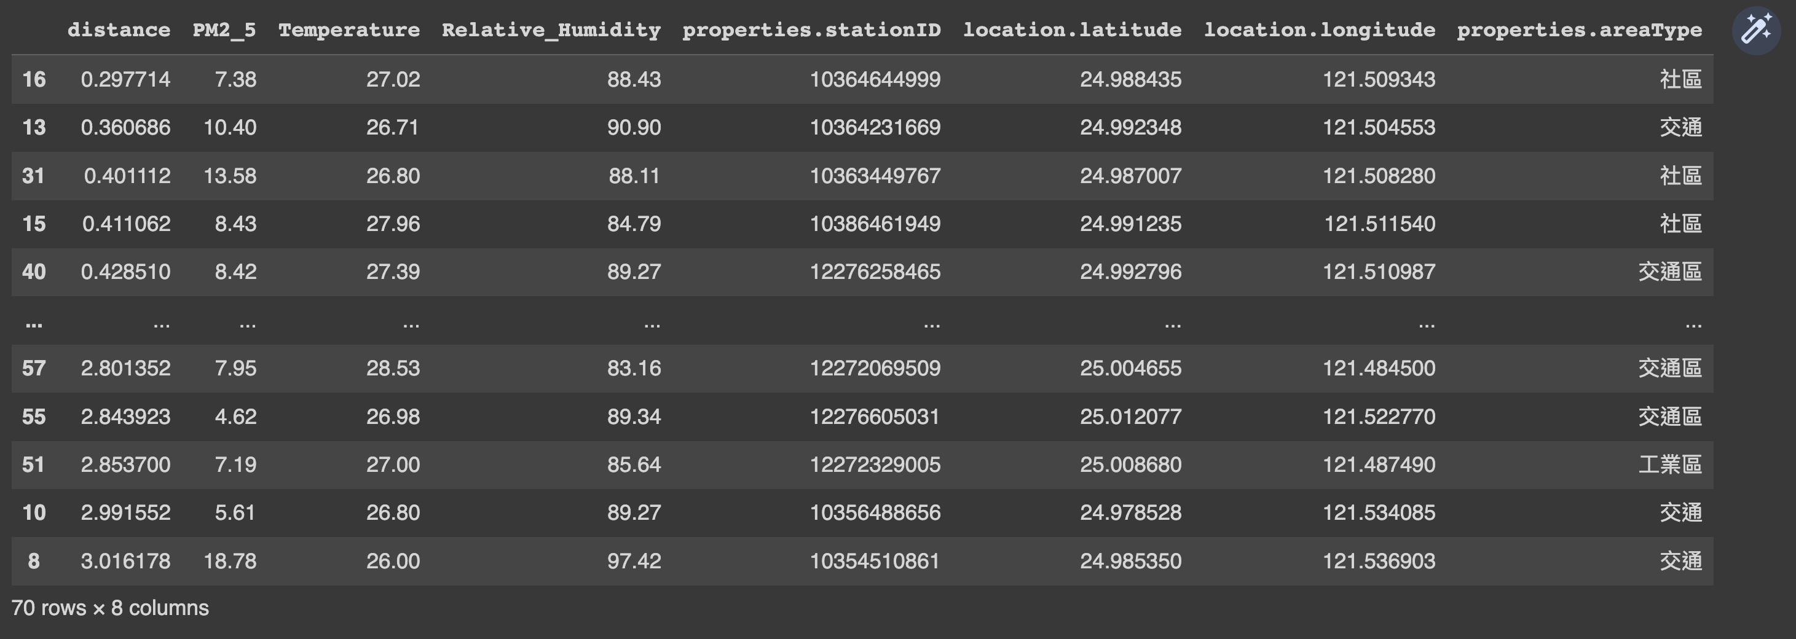Select row index 51
Screen dimensions: 1796x639
click(33, 465)
